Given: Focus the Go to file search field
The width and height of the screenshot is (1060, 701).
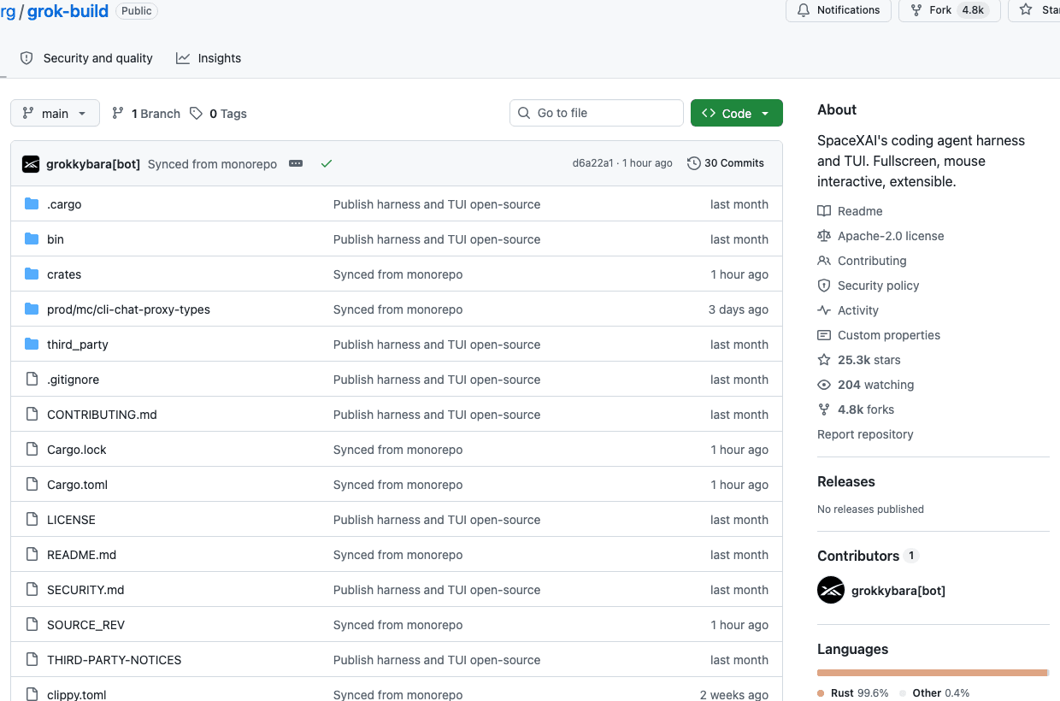Looking at the screenshot, I should [597, 113].
